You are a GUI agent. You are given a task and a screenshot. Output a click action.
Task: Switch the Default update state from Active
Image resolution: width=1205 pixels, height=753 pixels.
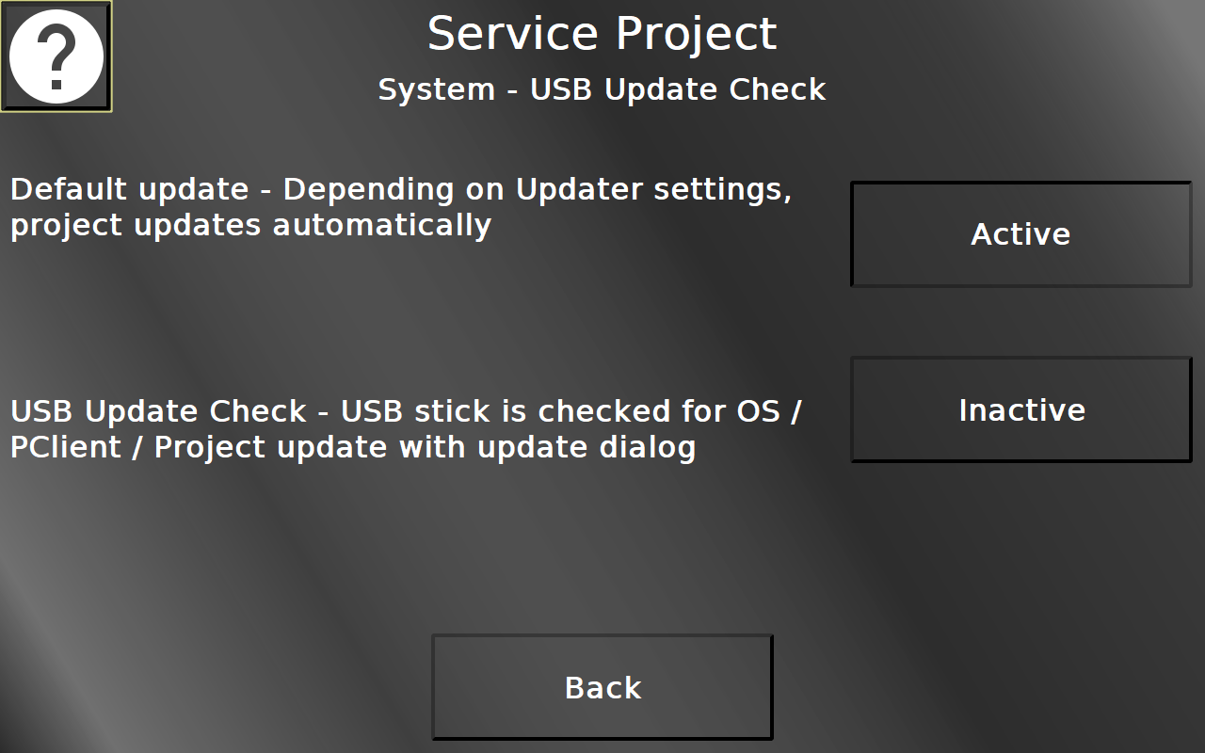[1020, 234]
